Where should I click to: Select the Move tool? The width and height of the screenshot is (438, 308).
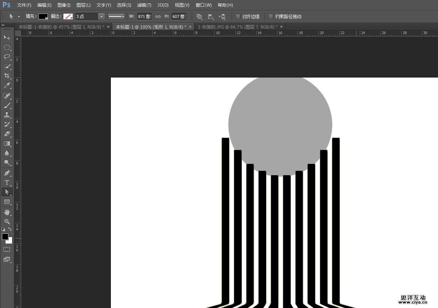[x=7, y=38]
